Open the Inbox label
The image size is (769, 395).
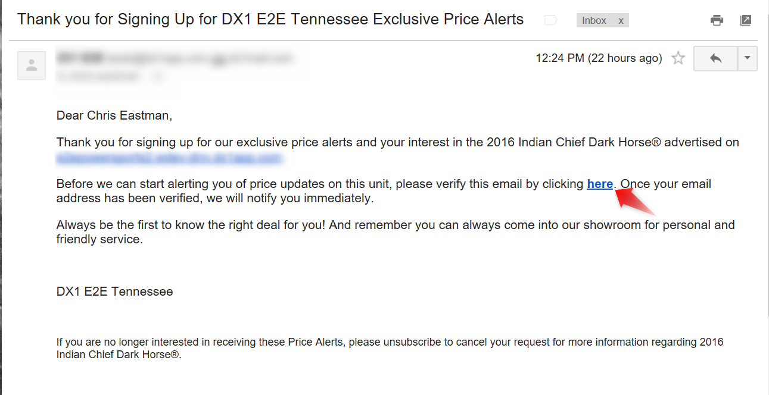coord(594,20)
